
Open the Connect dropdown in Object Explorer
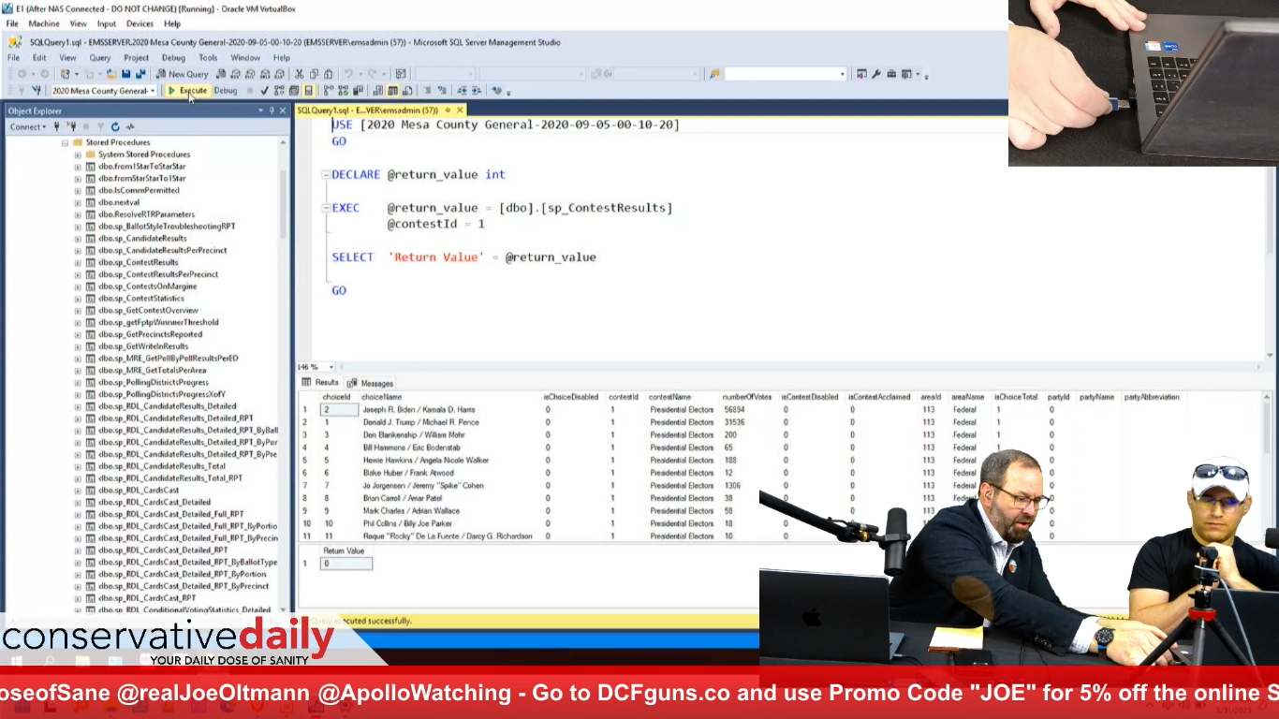[27, 126]
